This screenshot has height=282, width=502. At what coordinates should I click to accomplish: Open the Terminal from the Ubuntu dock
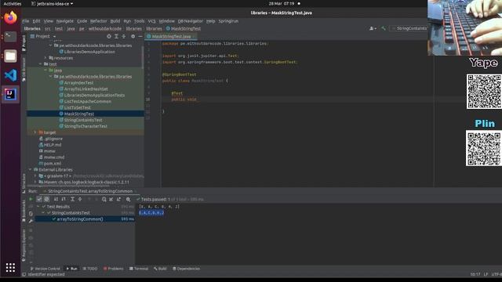pos(10,37)
